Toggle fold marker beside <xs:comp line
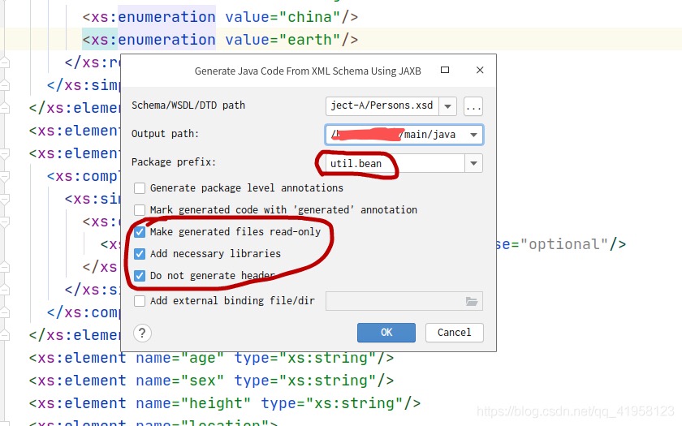682x426 pixels. (4, 176)
